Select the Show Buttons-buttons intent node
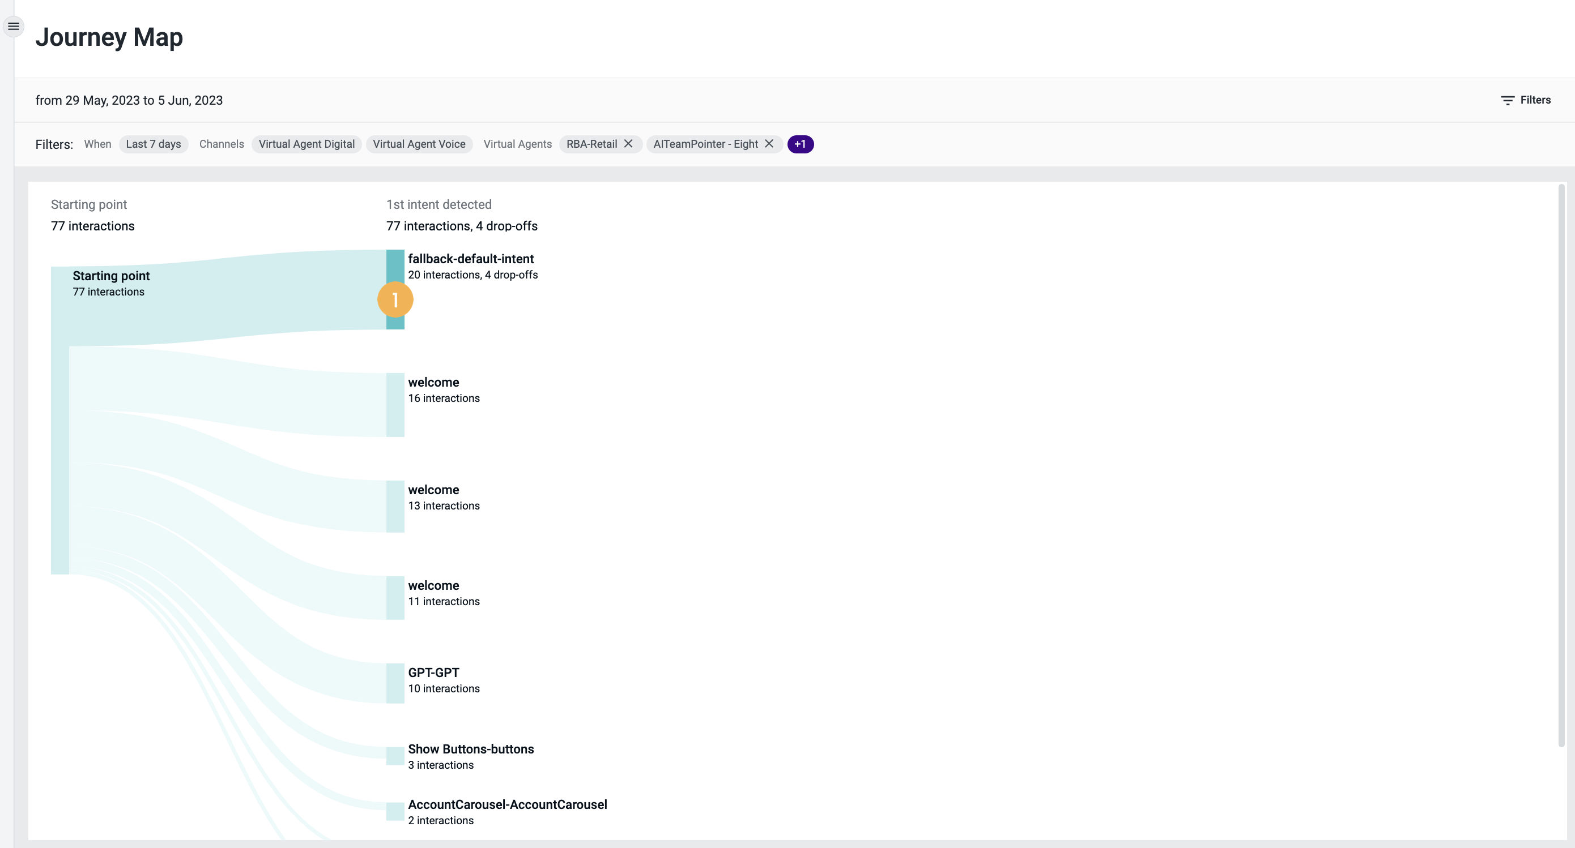Image resolution: width=1575 pixels, height=848 pixels. (395, 756)
